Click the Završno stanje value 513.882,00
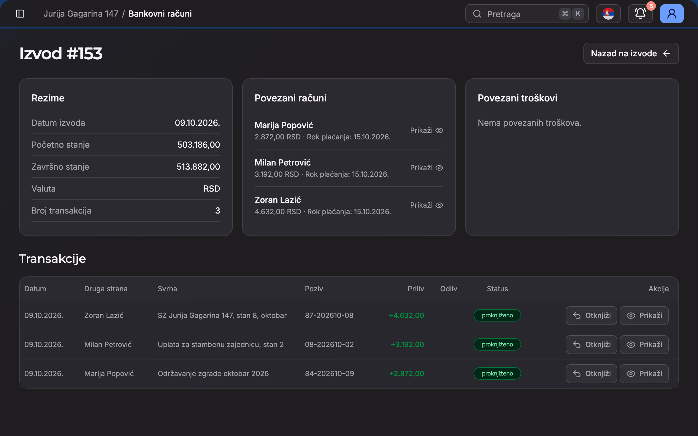Image resolution: width=698 pixels, height=436 pixels. click(198, 167)
